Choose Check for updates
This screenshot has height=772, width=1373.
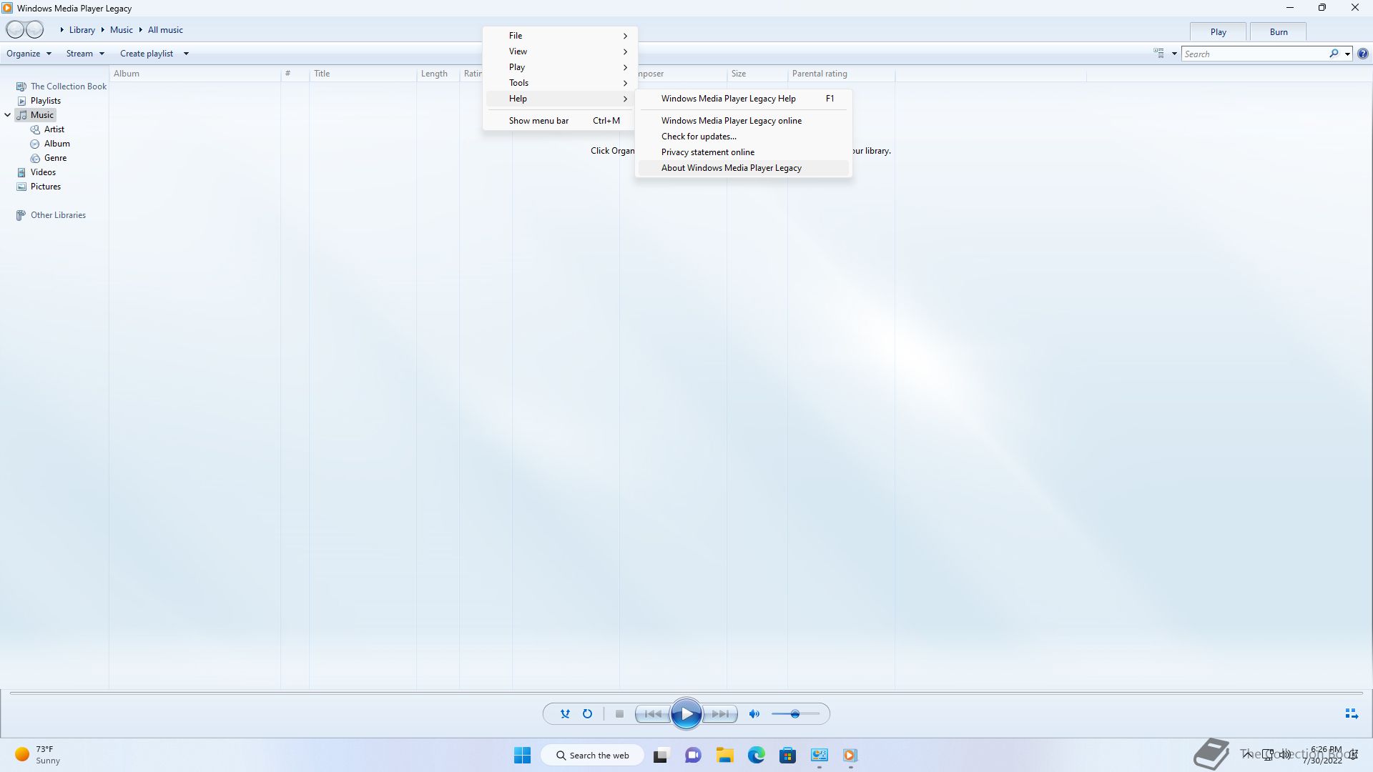[x=744, y=137]
